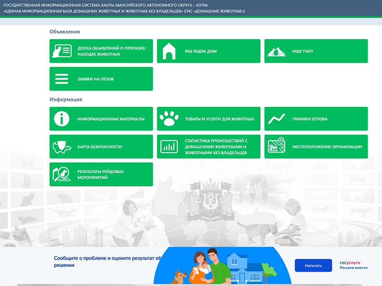This screenshot has height=286, width=382.
Task: Click the three-line list icon for capture requests
Action: coord(62,79)
